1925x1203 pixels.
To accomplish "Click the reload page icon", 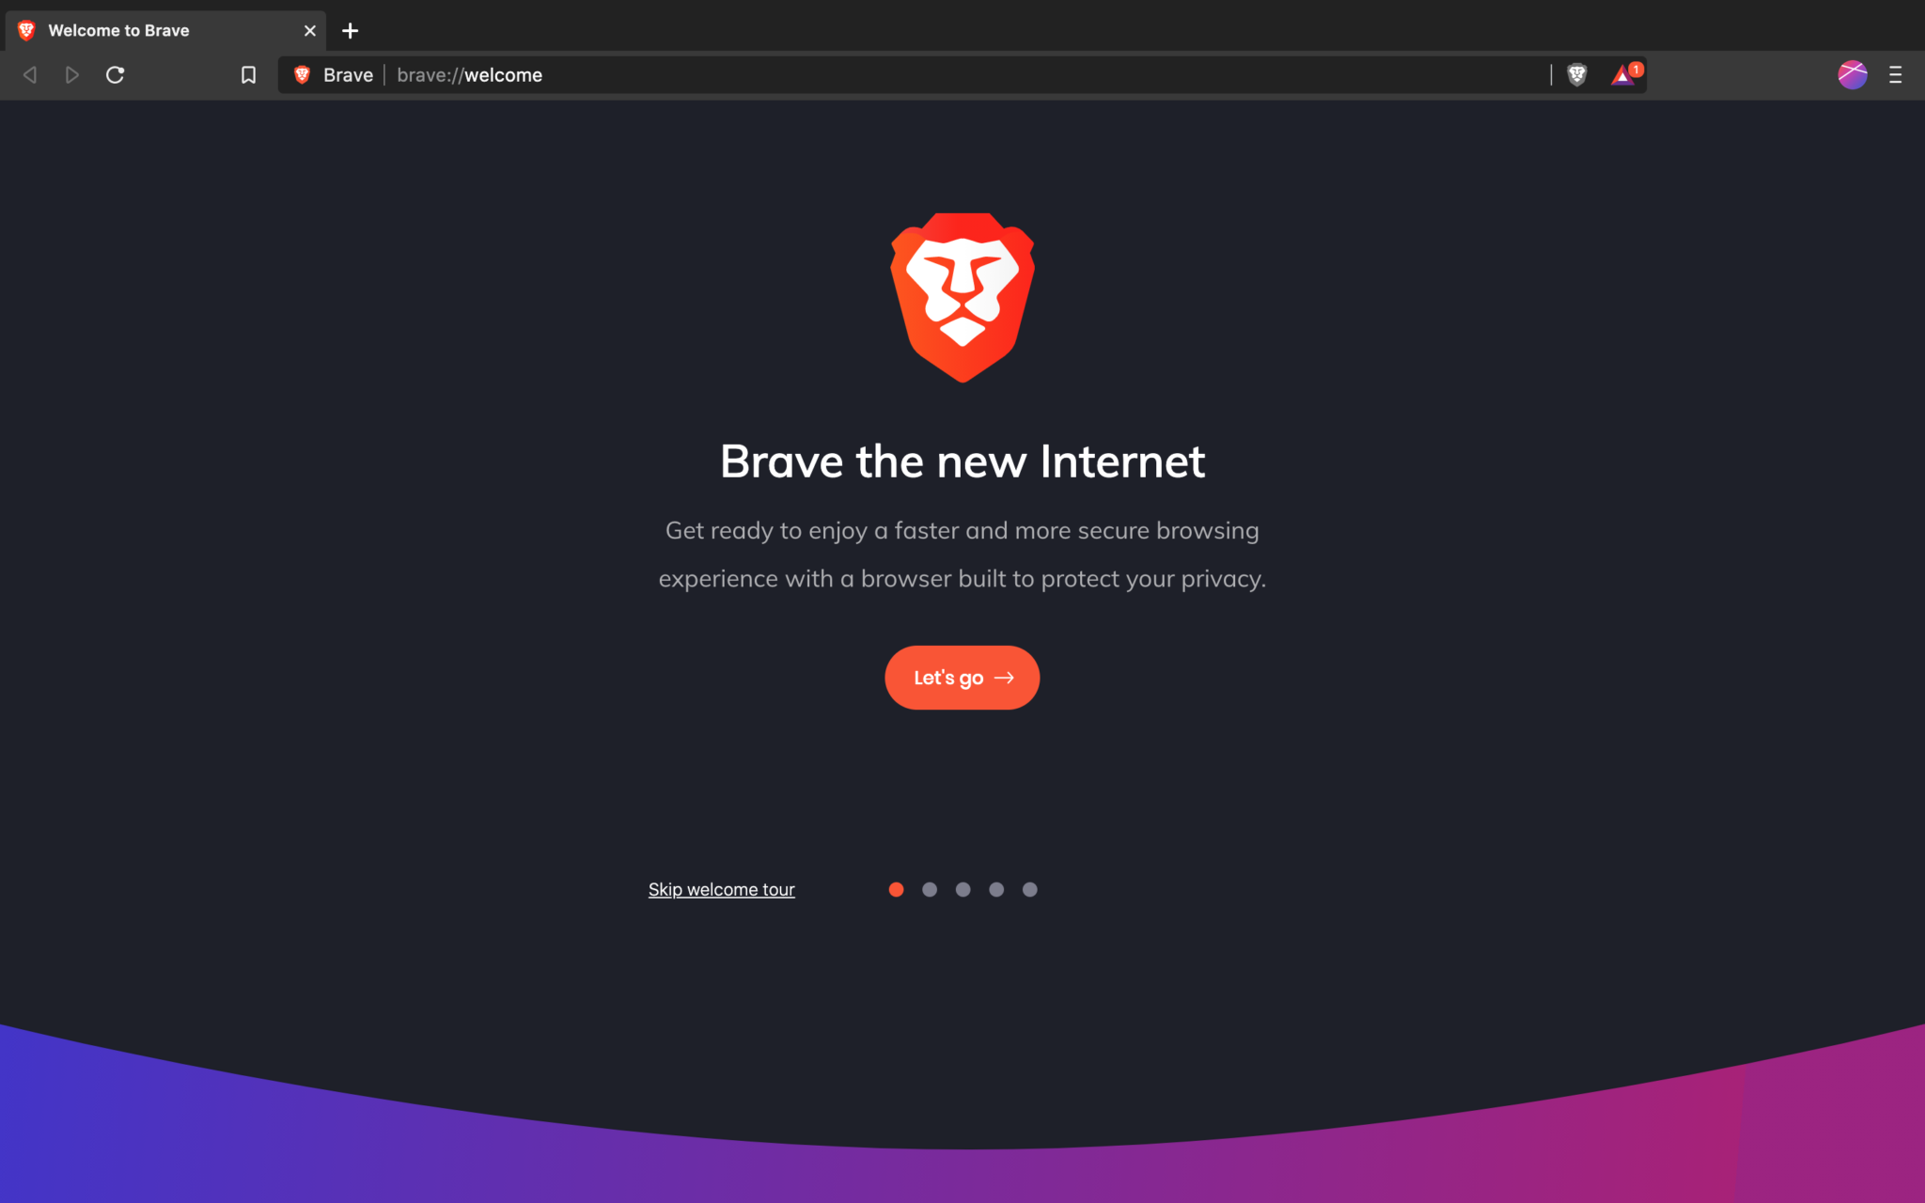I will (x=115, y=75).
